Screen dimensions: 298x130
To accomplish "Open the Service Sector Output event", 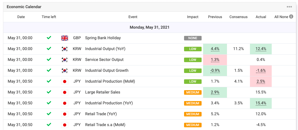I will [x=104, y=60].
